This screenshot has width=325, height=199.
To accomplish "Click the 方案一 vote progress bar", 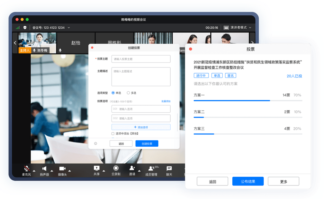I will click(x=248, y=100).
